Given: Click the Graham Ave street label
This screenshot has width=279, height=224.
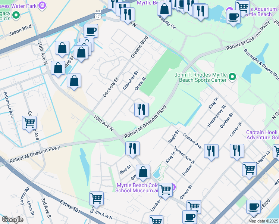Looking at the screenshot, I should [x=192, y=141].
